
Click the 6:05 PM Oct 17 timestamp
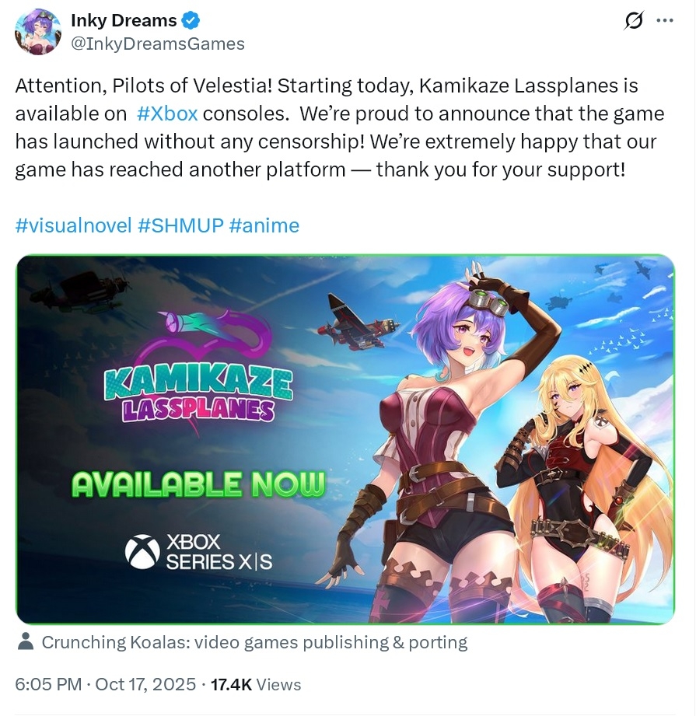106,684
